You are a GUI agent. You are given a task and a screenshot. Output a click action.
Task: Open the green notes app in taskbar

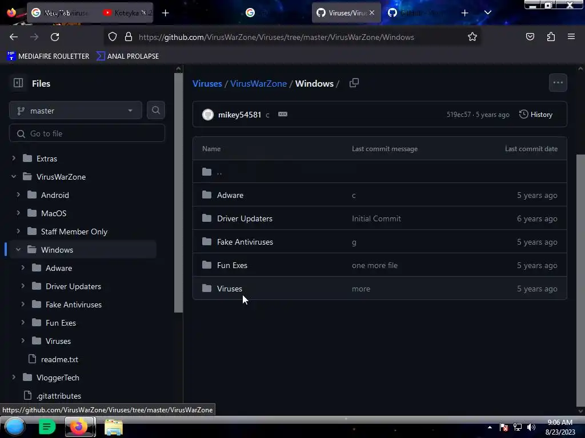pos(47,427)
